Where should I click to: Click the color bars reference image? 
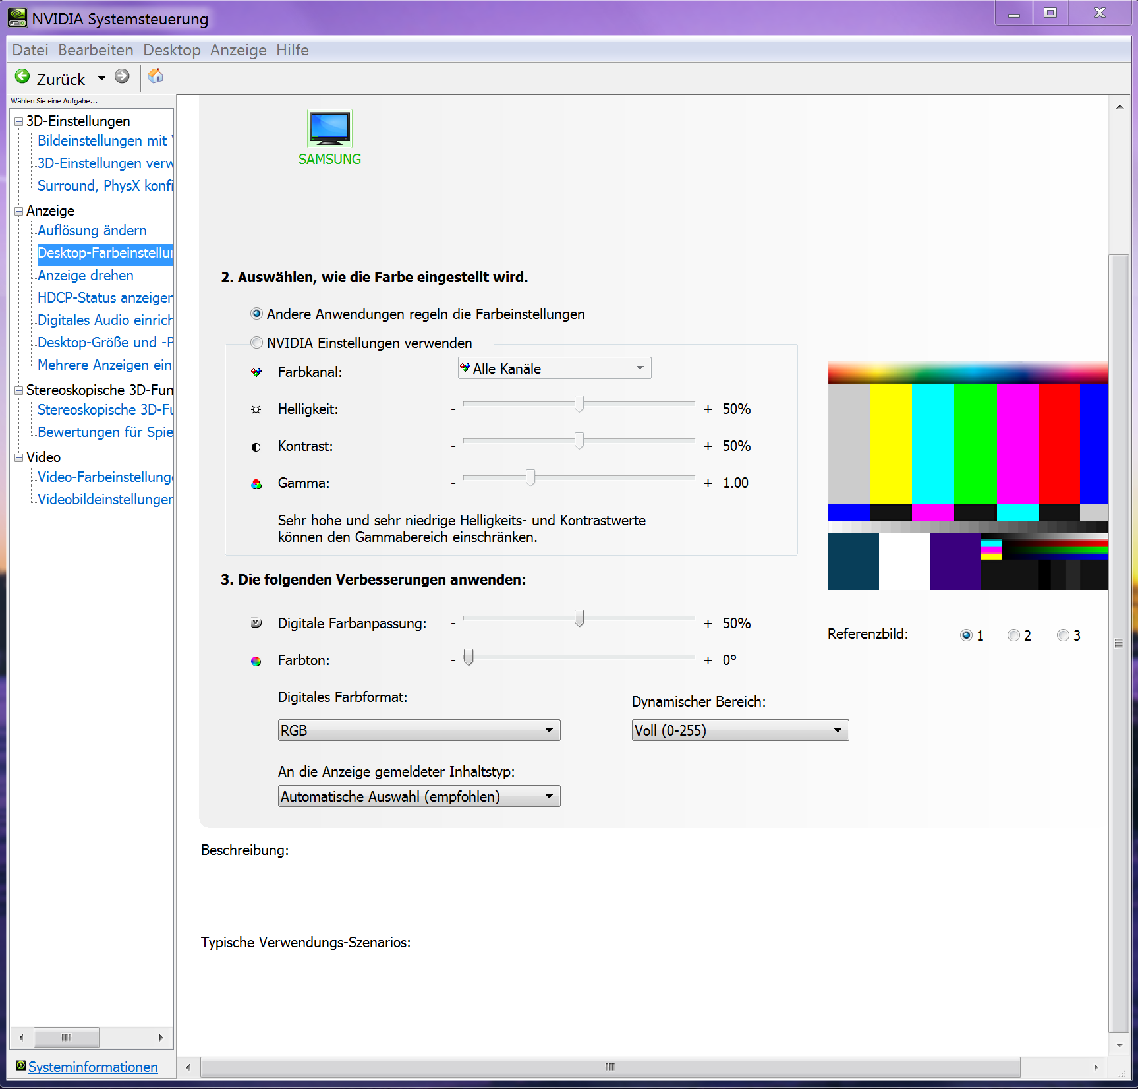(967, 475)
